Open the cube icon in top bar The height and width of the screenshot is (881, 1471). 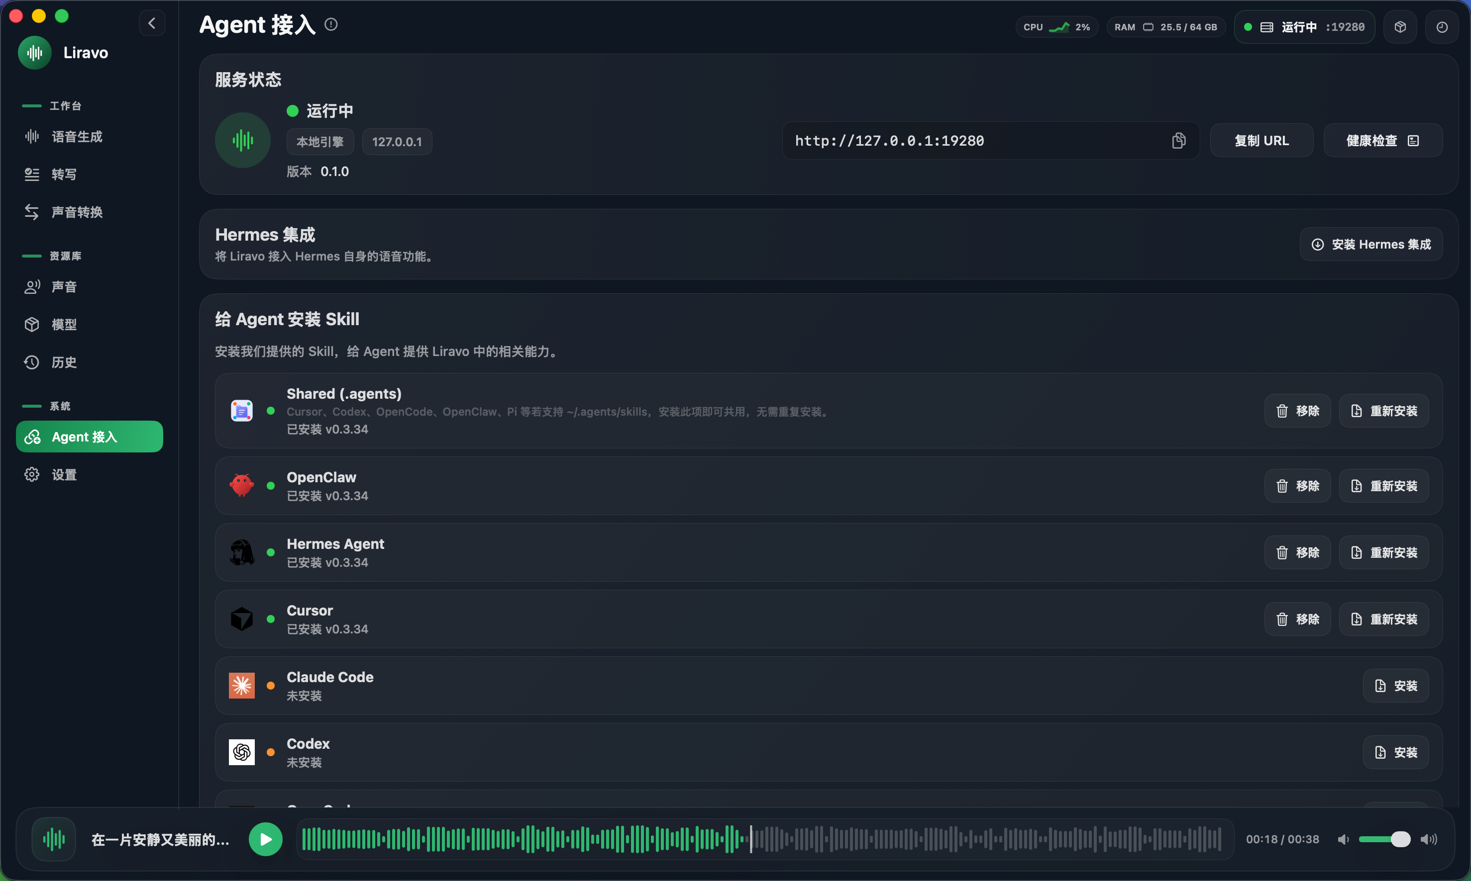point(1400,27)
